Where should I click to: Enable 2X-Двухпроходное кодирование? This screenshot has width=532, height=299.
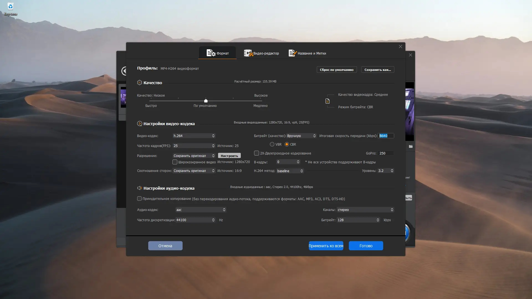pos(256,153)
